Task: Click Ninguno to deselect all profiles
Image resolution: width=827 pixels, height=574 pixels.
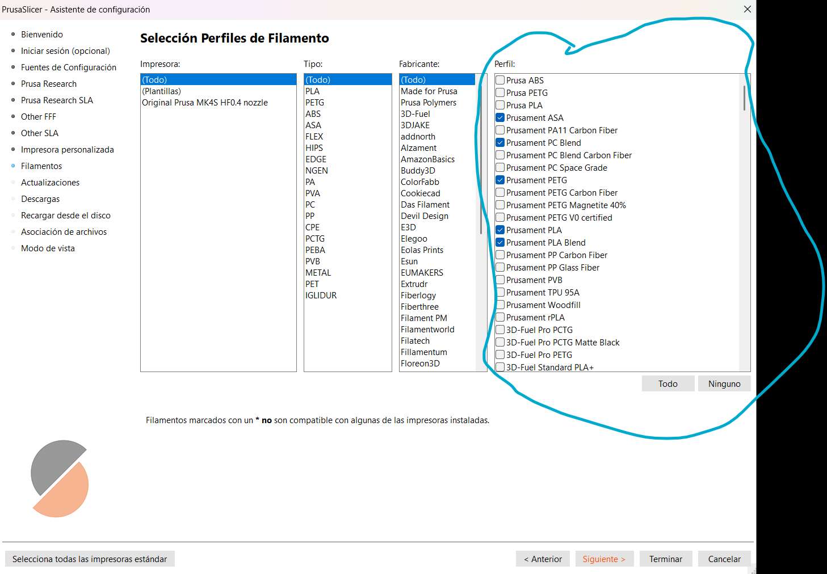Action: point(724,384)
